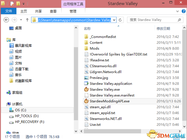The width and height of the screenshot is (187, 140).
Task: Open the 文件 menu tab
Action: tap(9, 11)
